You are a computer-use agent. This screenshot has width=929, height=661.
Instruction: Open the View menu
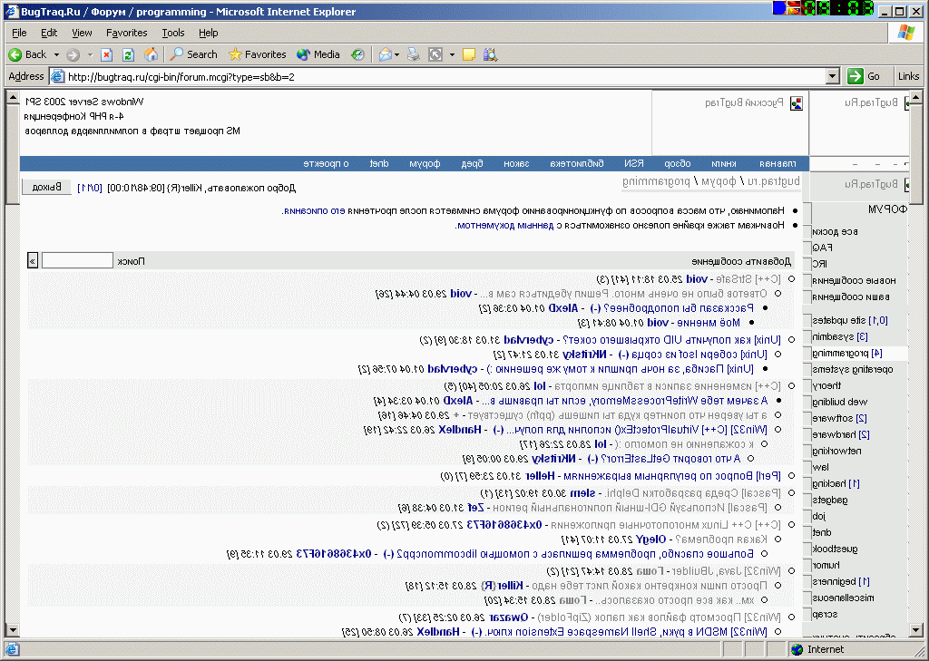point(82,33)
